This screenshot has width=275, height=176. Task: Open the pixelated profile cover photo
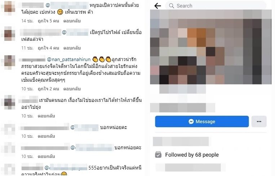(210, 47)
